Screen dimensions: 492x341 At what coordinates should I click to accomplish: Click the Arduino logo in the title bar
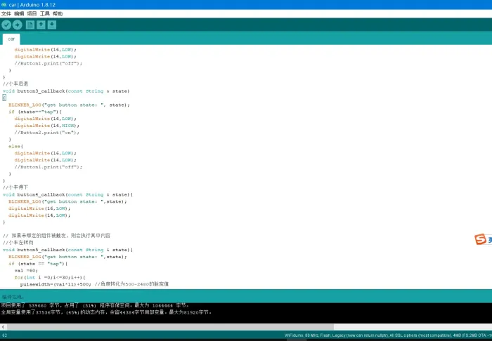point(4,5)
